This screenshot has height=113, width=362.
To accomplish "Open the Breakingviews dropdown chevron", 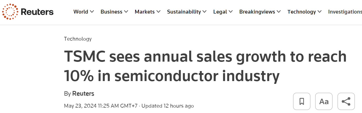I will [279, 12].
